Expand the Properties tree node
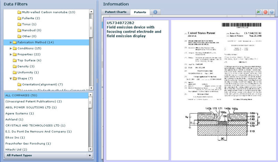The image size is (278, 162). point(11,54)
